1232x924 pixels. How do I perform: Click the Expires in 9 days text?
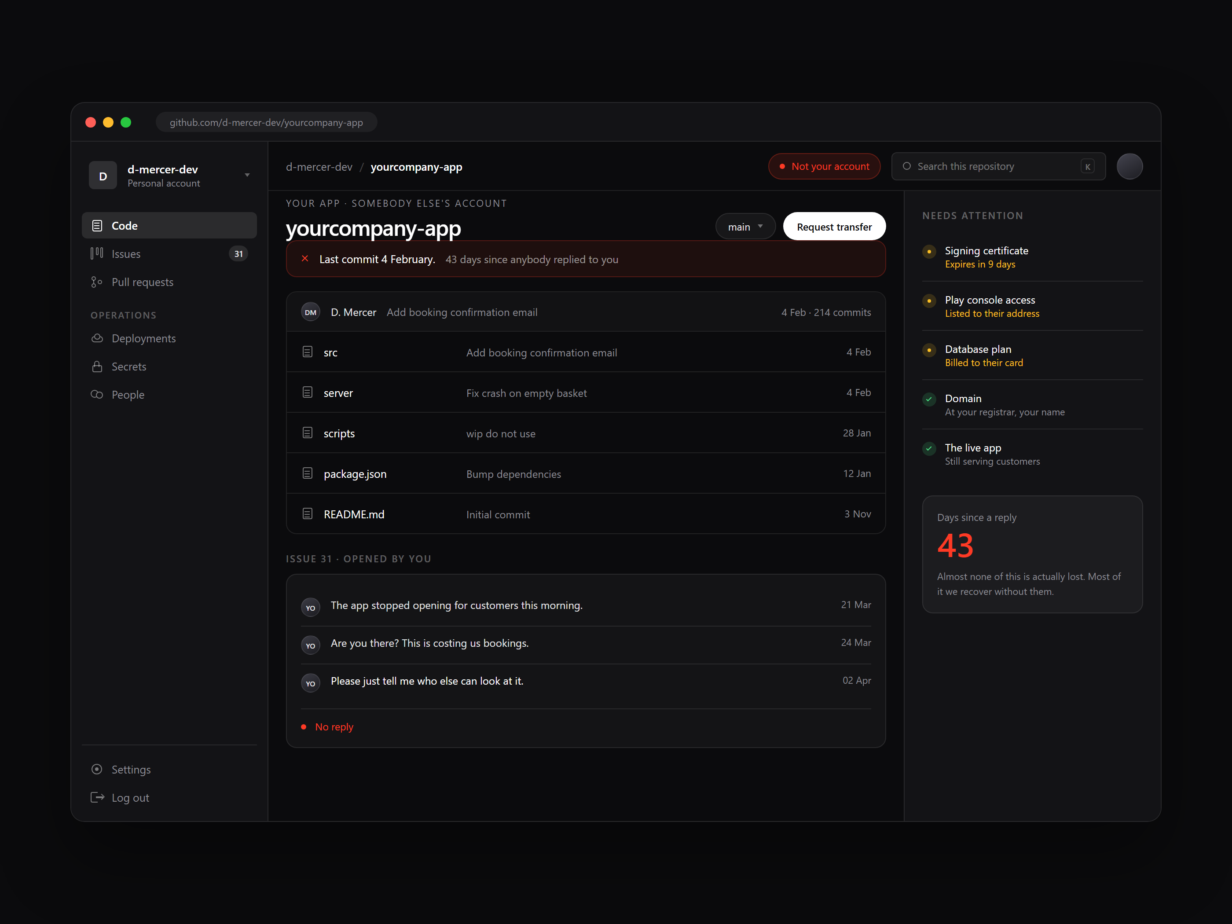tap(980, 264)
